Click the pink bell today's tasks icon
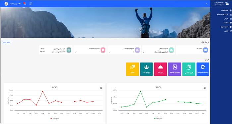Viewport: 232px width, 124px height. tap(103, 50)
